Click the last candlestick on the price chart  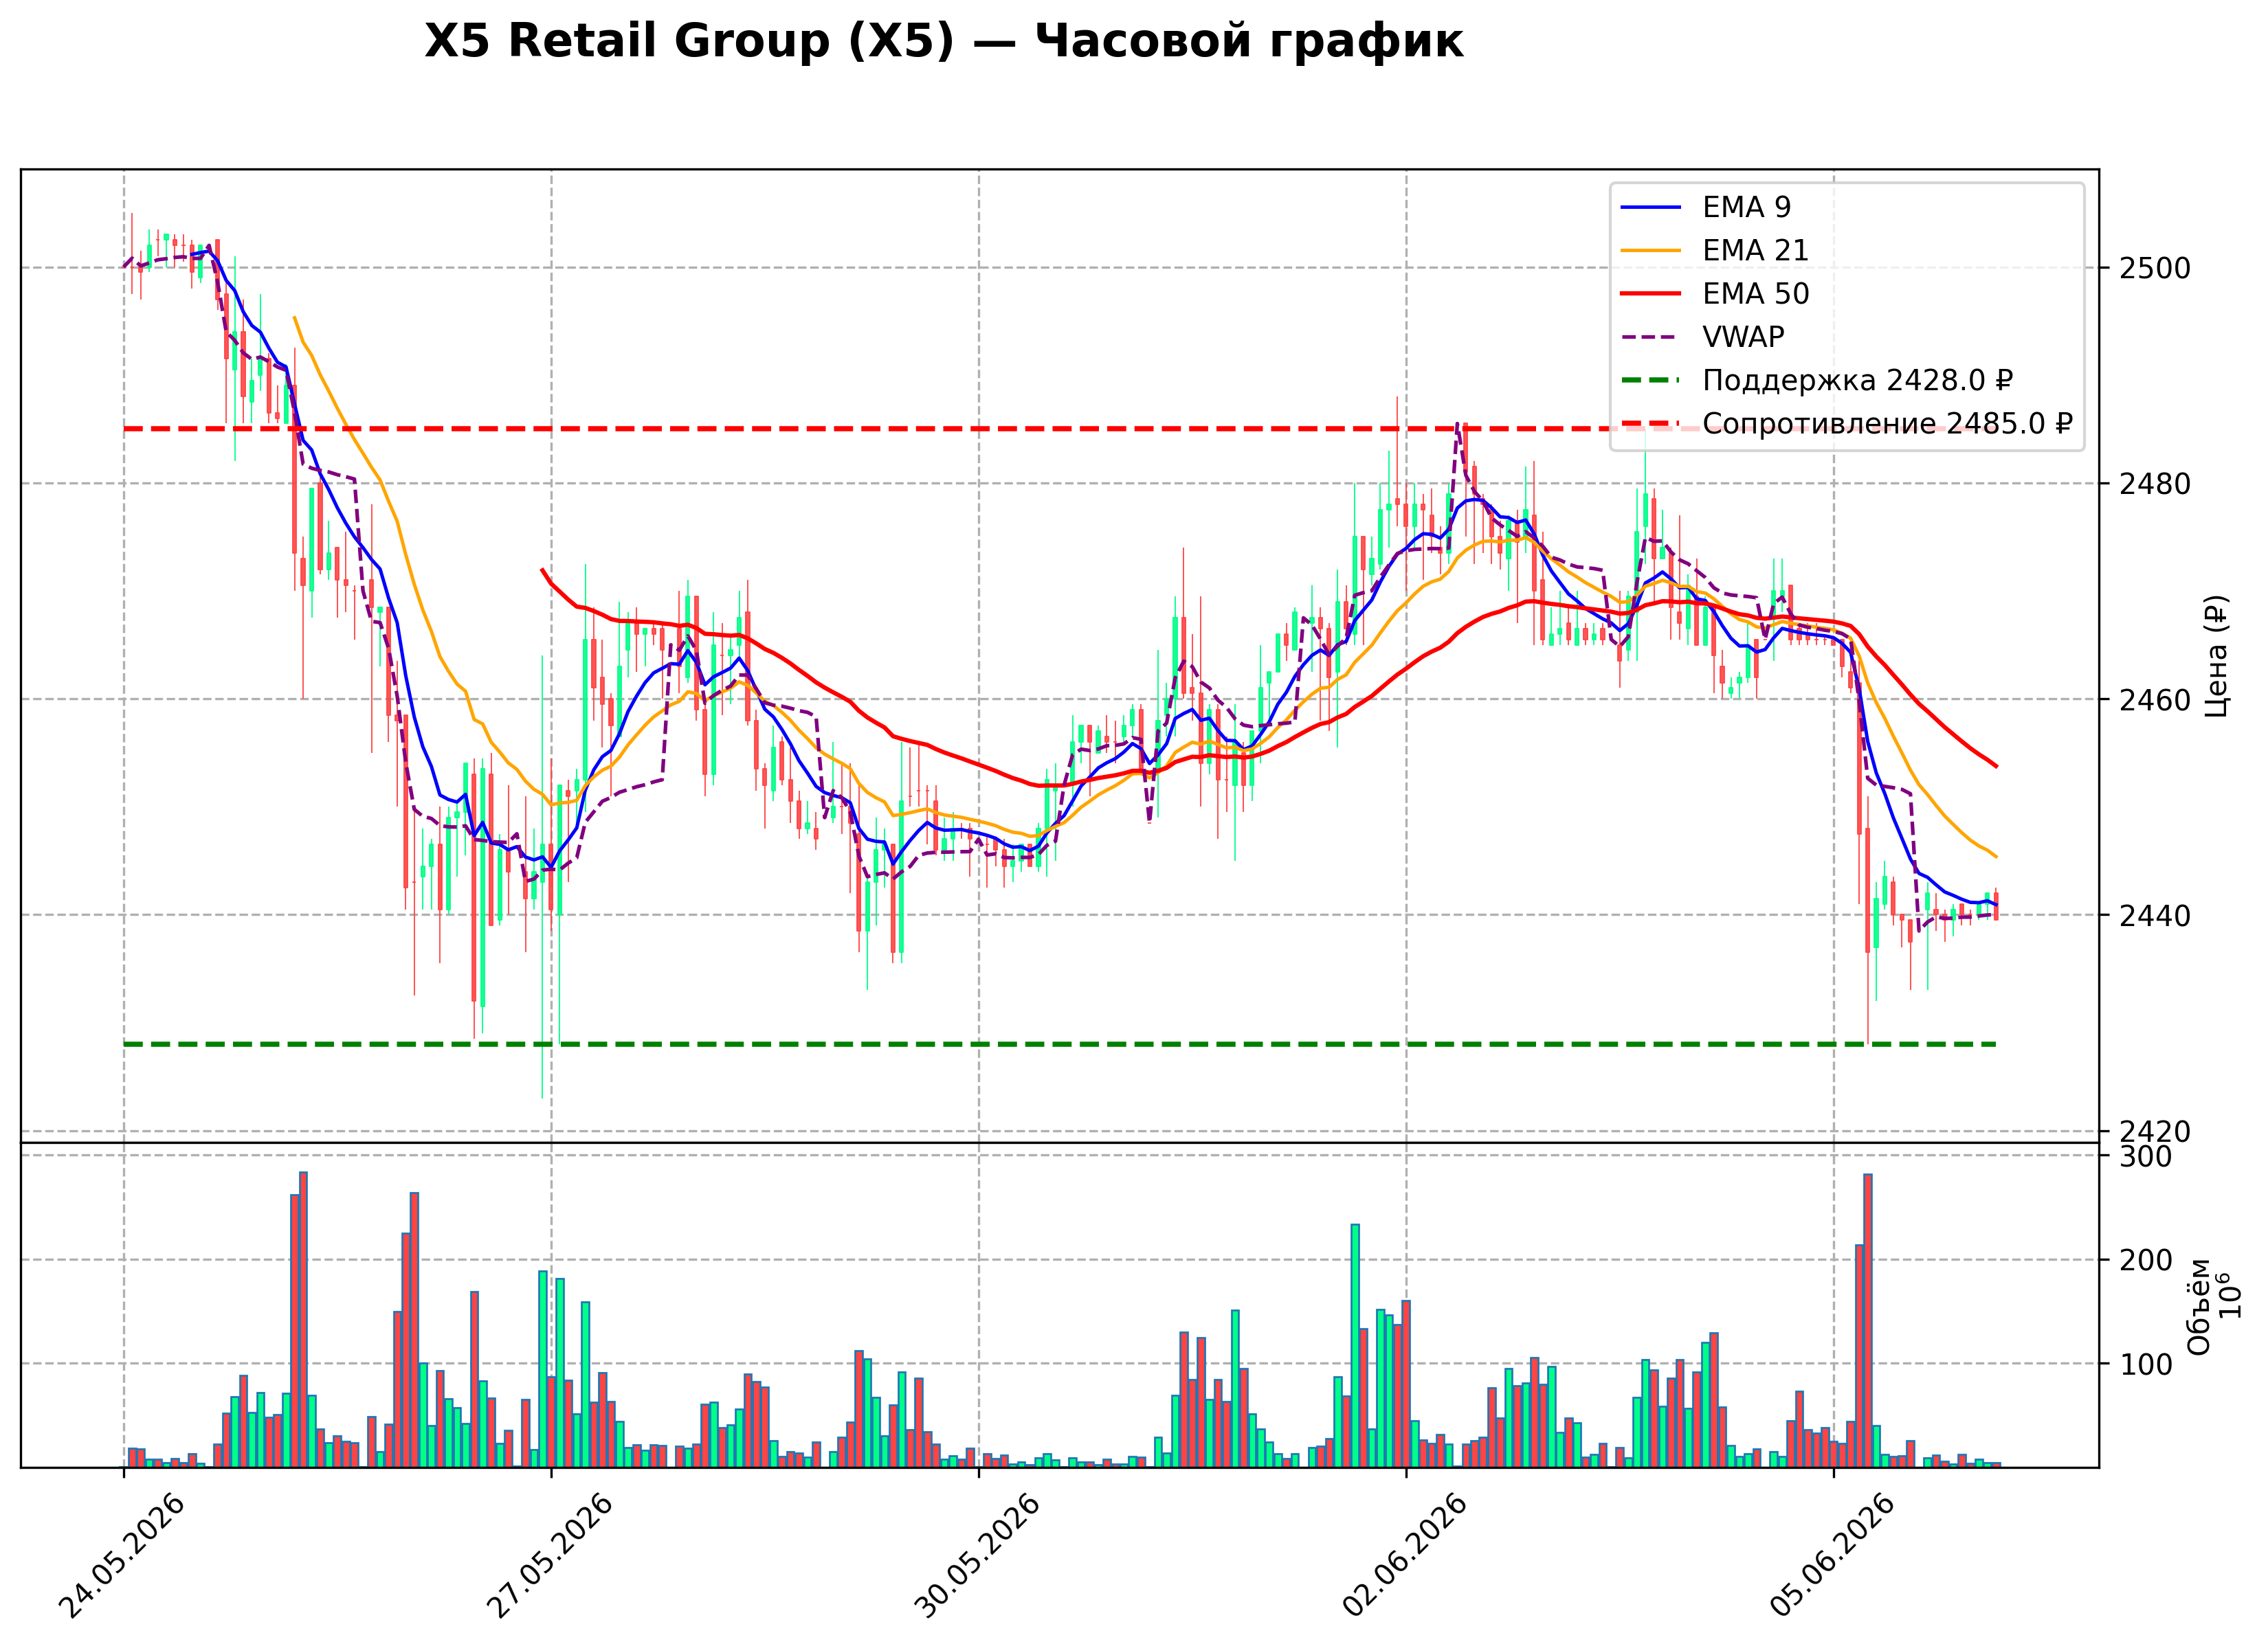[x=1996, y=903]
